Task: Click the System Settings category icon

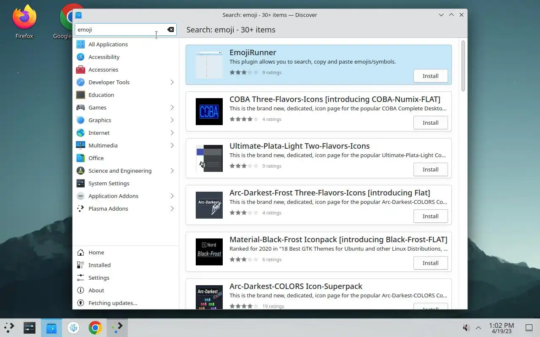Action: coord(81,183)
